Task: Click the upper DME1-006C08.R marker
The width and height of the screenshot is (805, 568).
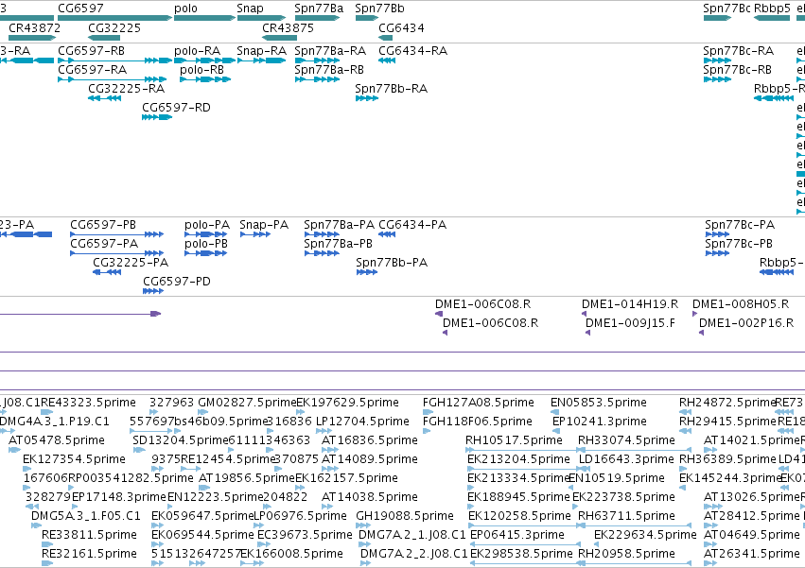Action: 439,314
